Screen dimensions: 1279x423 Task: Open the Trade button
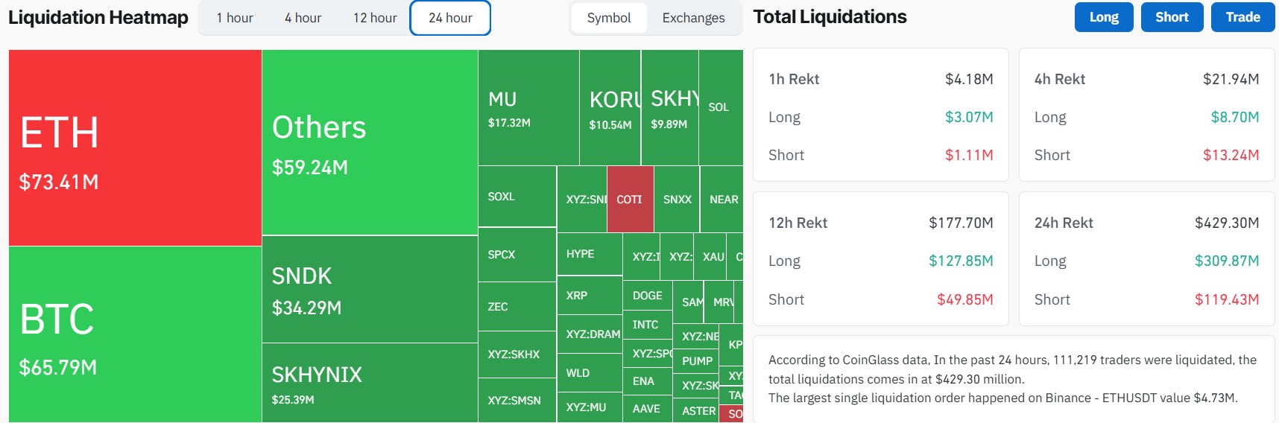pos(1243,17)
